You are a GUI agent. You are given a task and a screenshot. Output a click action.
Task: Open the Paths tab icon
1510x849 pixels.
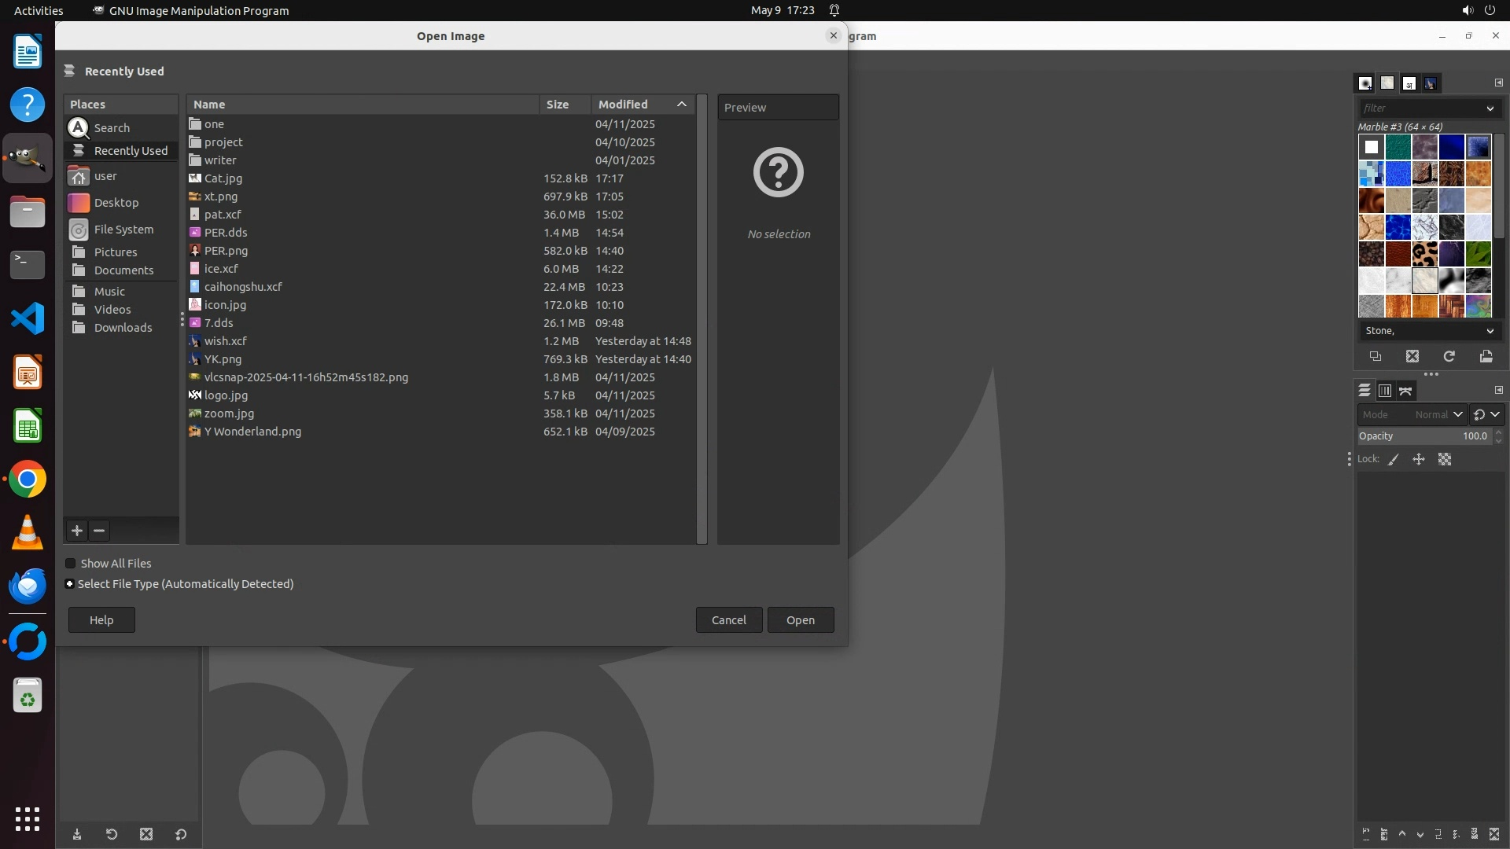[1405, 391]
